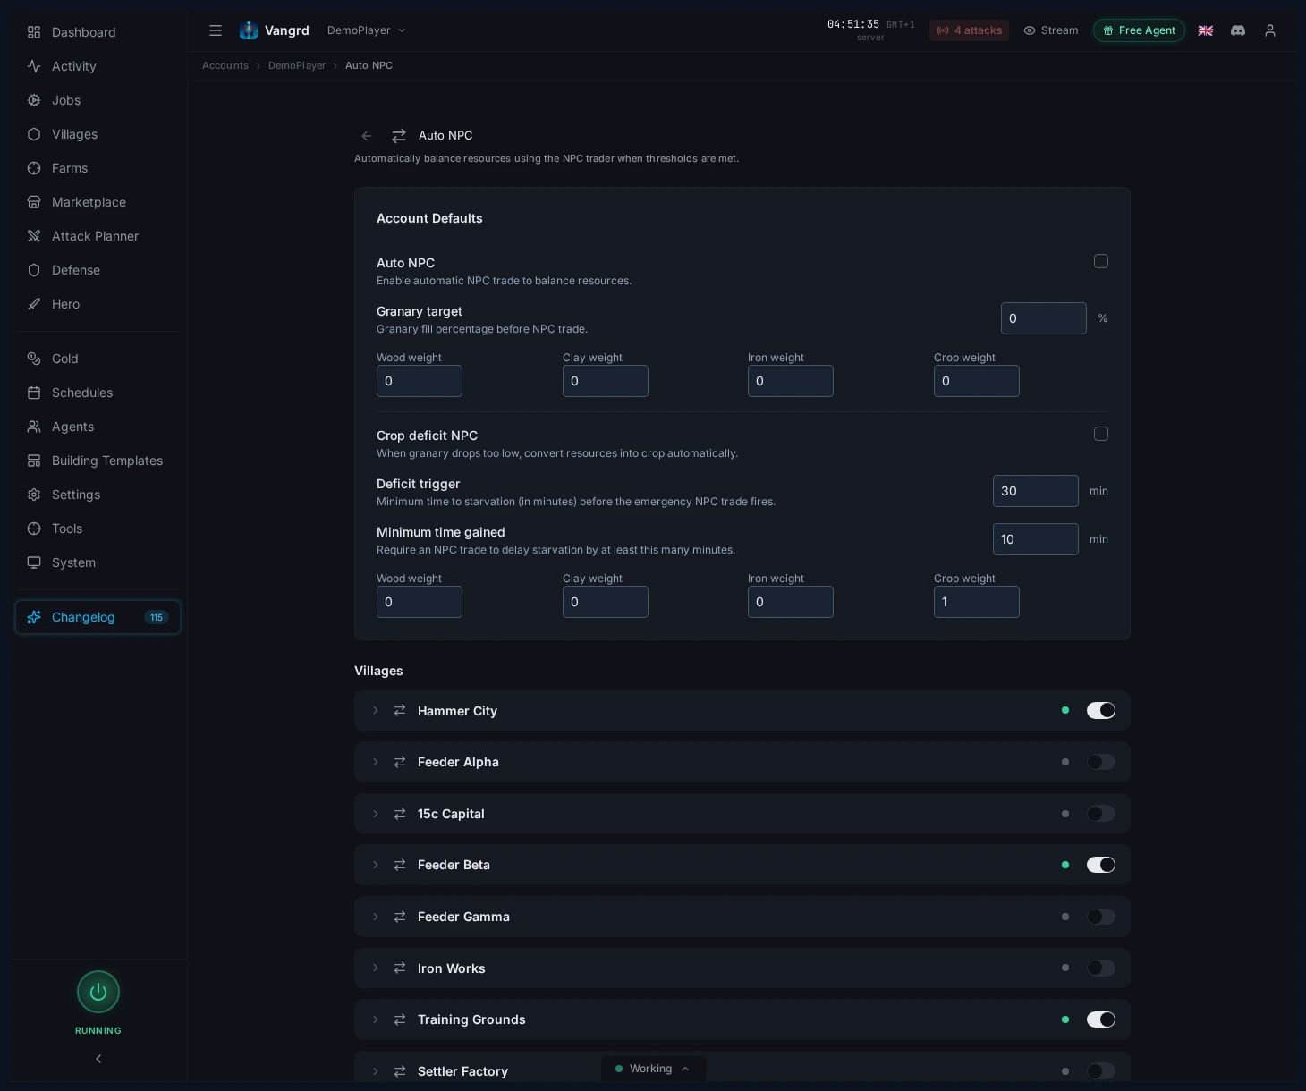Open the Attack Planner section
1306x1091 pixels.
click(x=95, y=236)
